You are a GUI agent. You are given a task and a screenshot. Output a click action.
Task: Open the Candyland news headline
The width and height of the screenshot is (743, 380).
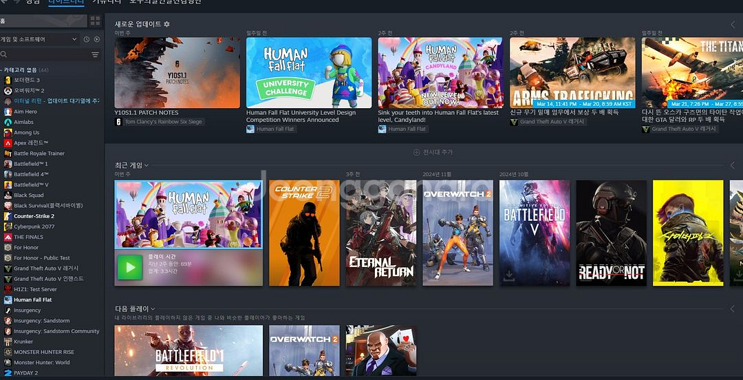point(438,116)
